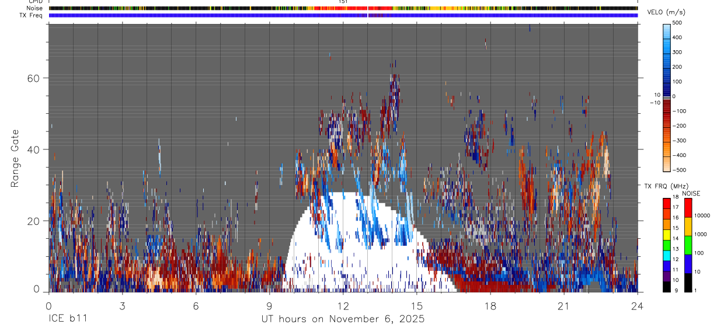Click the blue TX Freq strip above plot
Screen dimensions: 717x331
click(x=343, y=15)
